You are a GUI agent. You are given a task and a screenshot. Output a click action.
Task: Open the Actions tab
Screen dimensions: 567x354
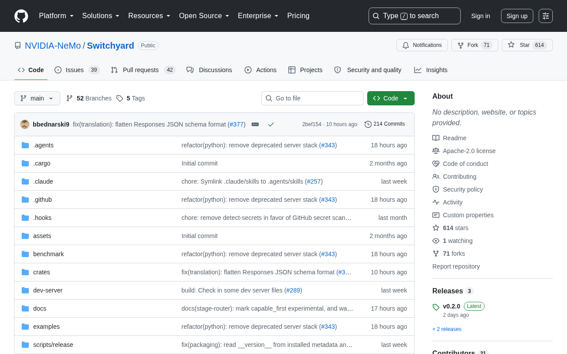coord(260,70)
